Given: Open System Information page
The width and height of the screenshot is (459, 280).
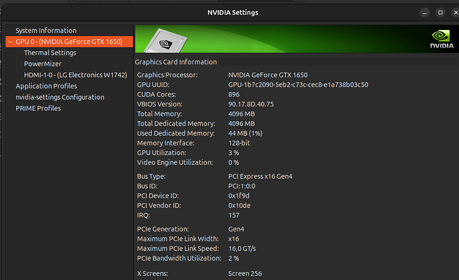Looking at the screenshot, I should (46, 31).
